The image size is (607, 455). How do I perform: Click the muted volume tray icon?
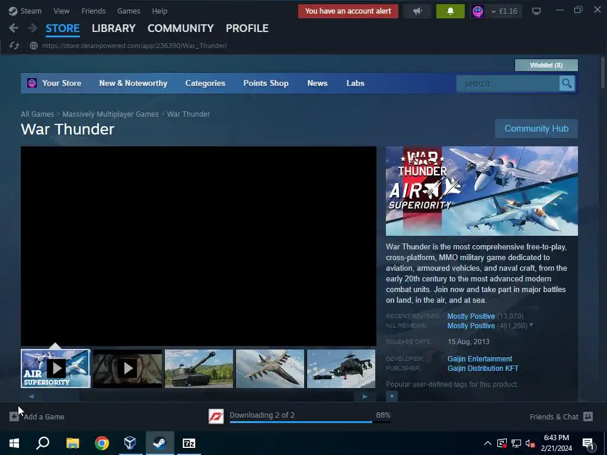[531, 443]
